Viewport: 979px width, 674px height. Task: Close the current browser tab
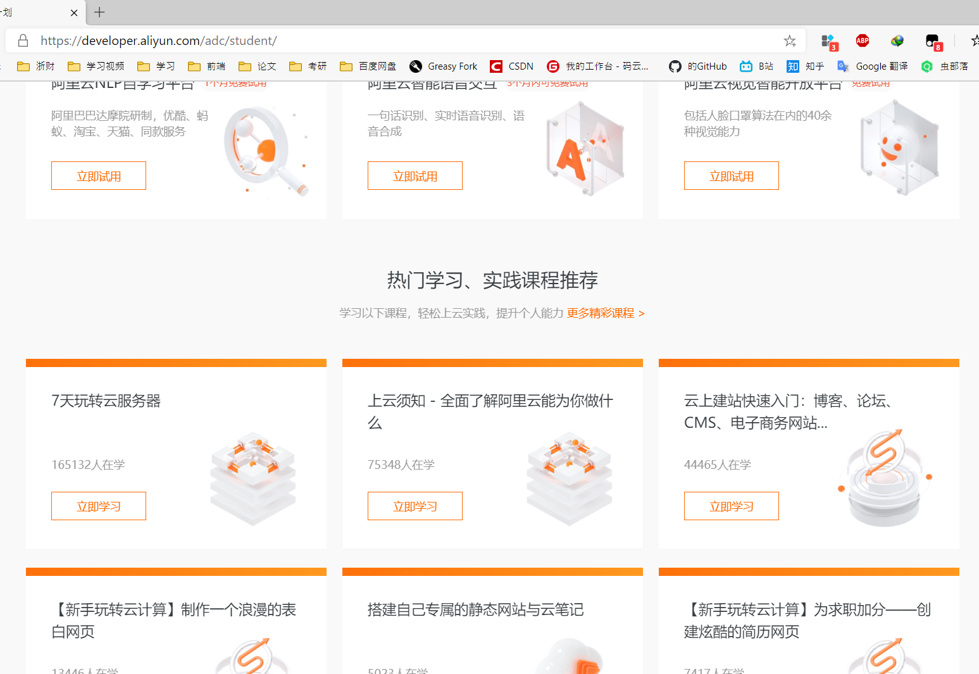point(74,13)
